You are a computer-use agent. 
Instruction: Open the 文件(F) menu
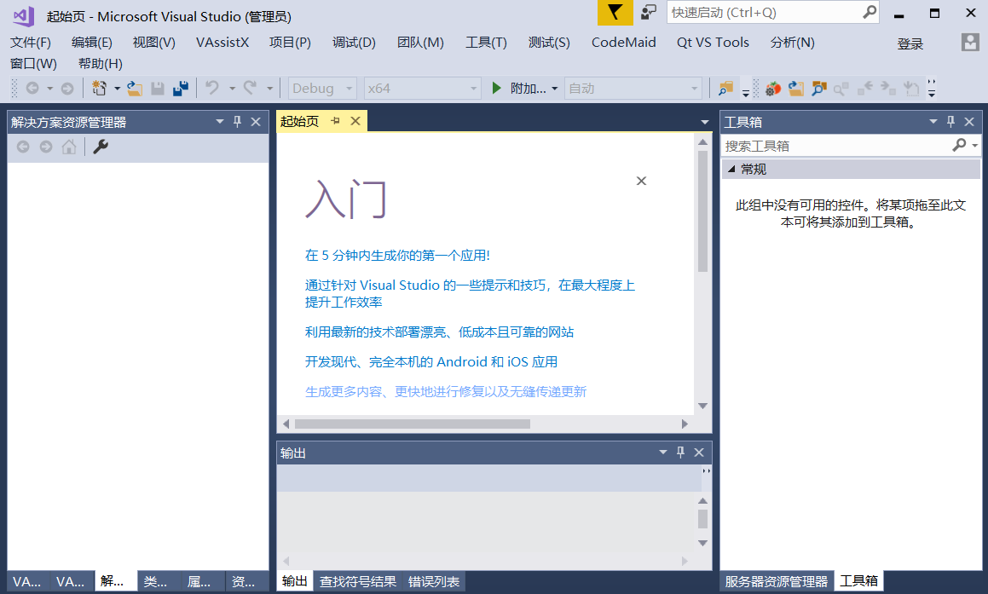pyautogui.click(x=30, y=43)
